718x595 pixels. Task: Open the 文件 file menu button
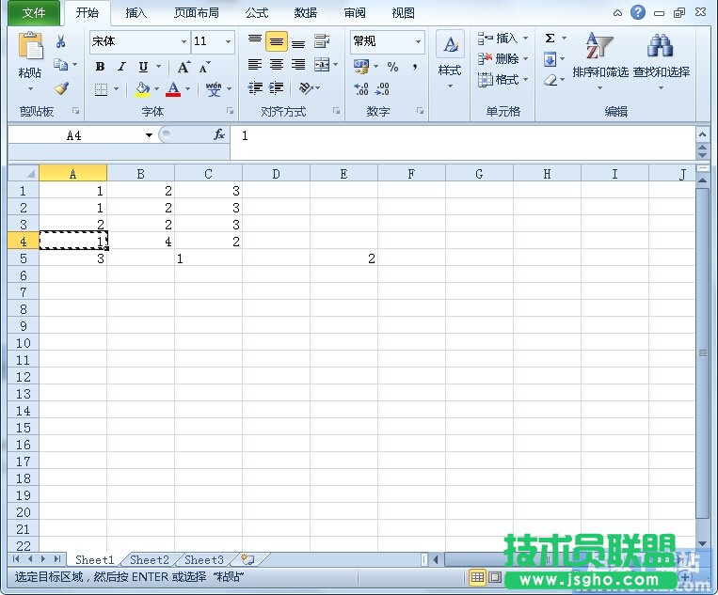pos(34,13)
